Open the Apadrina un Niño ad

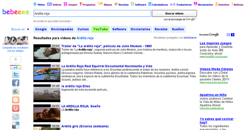(x=213, y=95)
